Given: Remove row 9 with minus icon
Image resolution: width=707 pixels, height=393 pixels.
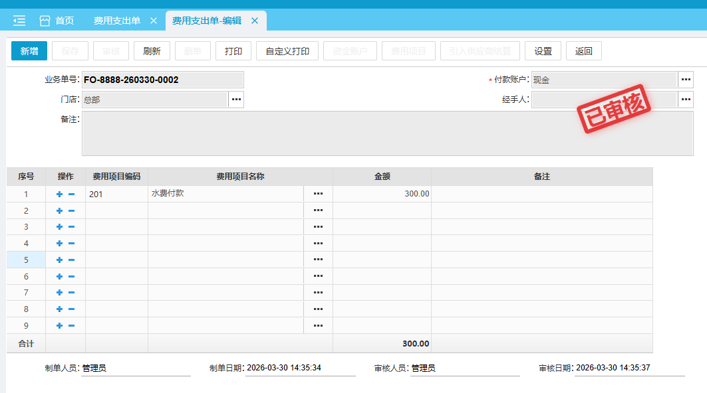Looking at the screenshot, I should (x=71, y=325).
